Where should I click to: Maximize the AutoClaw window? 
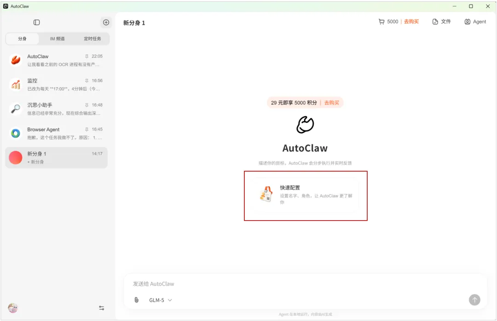tap(471, 6)
